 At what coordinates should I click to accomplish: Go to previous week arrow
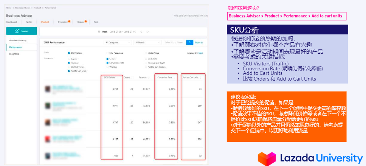tap(141, 31)
